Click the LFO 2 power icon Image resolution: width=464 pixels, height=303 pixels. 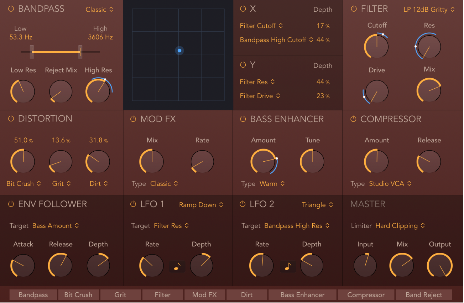click(243, 204)
